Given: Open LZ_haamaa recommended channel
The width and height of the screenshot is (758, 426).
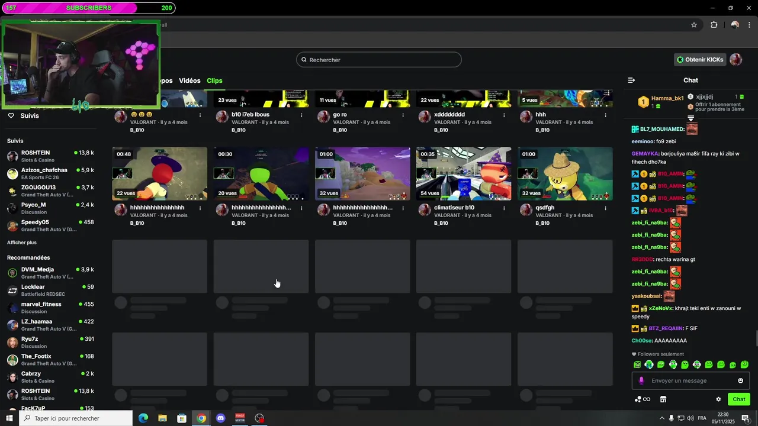Looking at the screenshot, I should click(x=50, y=325).
